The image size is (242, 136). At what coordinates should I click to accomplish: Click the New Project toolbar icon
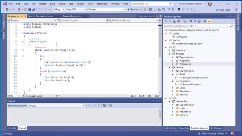(x=19, y=9)
